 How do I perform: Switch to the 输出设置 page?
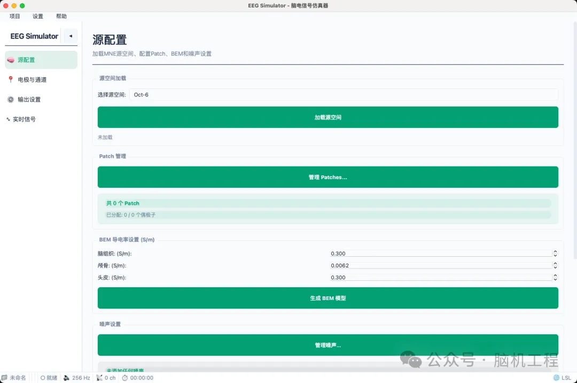(41, 99)
